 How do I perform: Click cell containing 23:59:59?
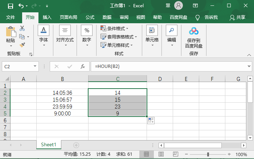point(62,106)
